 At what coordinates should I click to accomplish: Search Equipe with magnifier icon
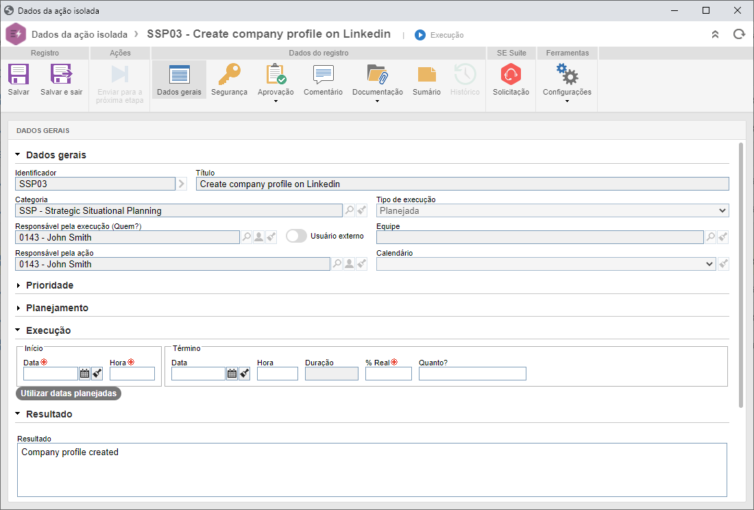(710, 237)
